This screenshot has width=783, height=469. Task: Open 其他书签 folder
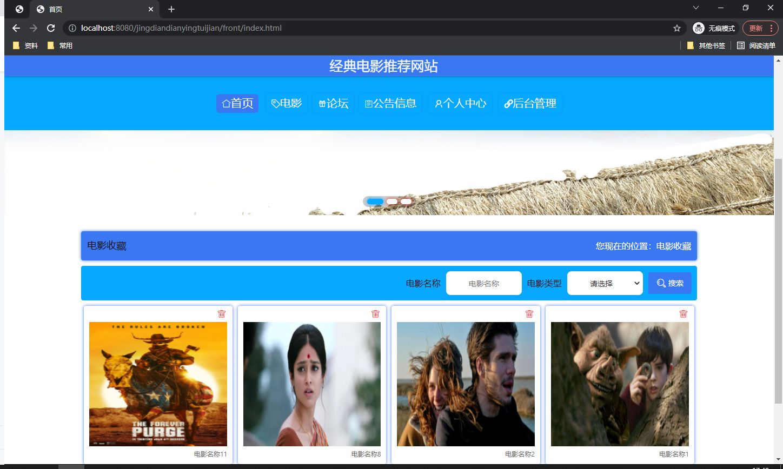[706, 46]
